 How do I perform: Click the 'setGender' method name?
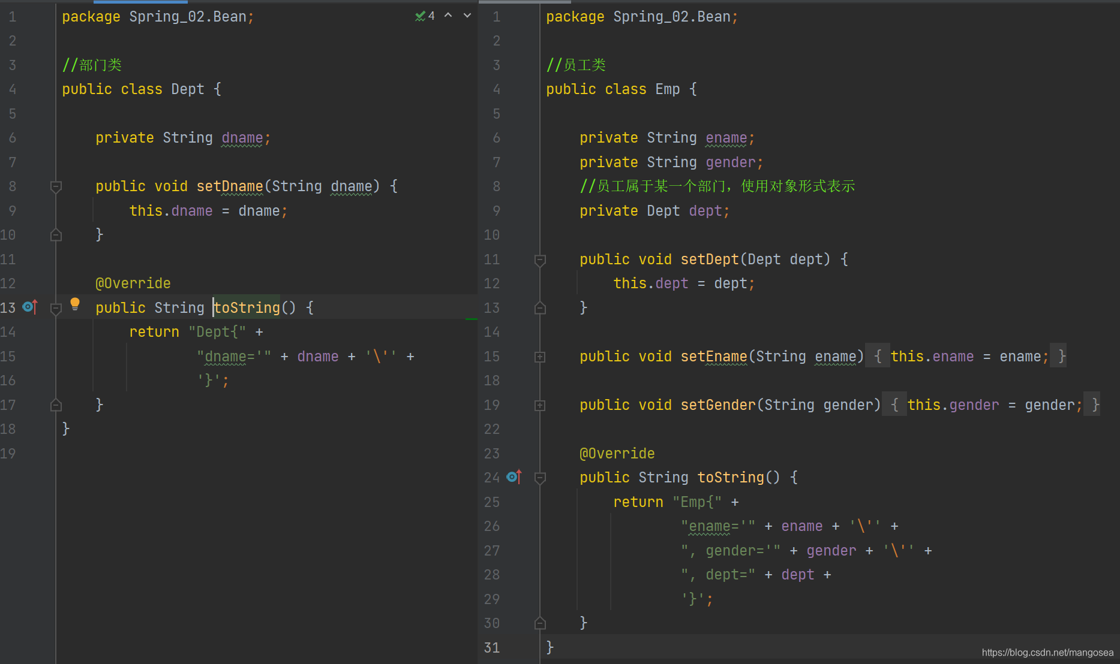point(718,405)
